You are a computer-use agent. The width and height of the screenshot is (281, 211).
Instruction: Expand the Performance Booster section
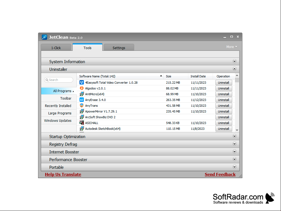(234, 159)
